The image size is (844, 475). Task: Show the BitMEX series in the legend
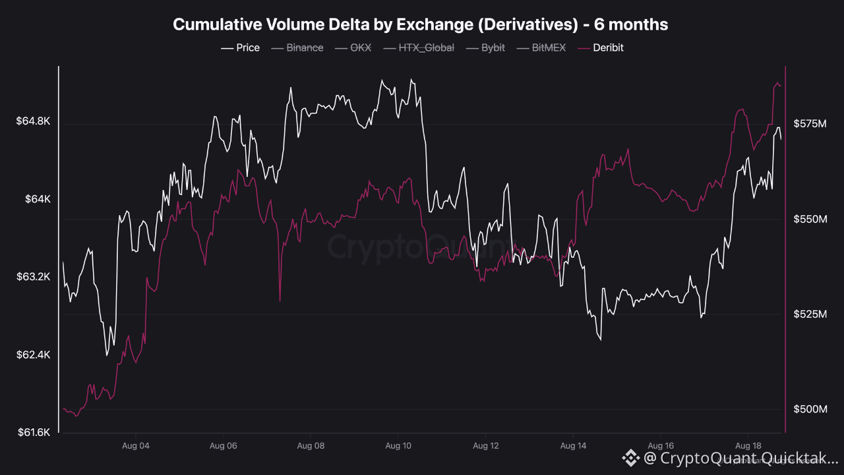pyautogui.click(x=541, y=47)
